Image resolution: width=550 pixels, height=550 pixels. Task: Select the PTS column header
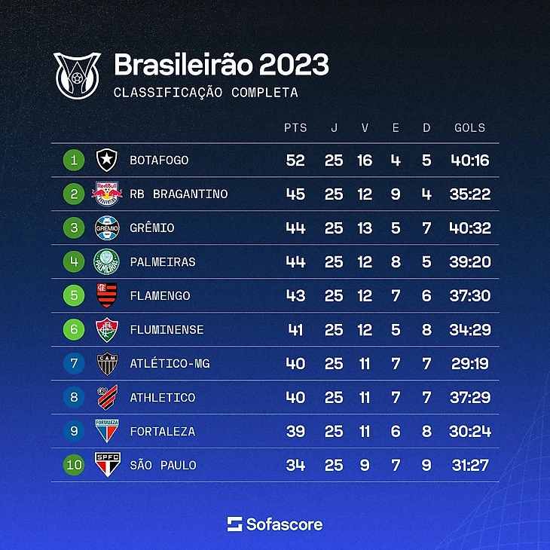click(x=295, y=127)
